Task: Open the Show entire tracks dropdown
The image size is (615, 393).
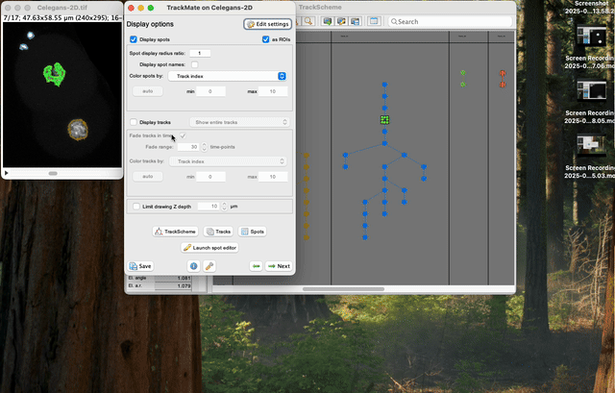Action: pyautogui.click(x=239, y=122)
